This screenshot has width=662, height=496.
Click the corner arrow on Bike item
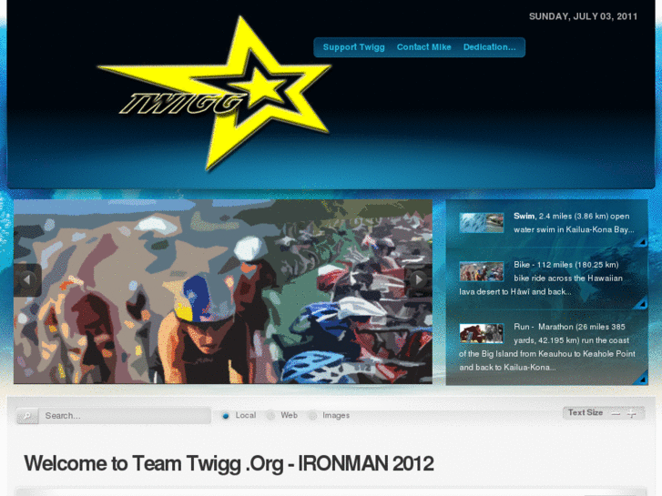[642, 303]
